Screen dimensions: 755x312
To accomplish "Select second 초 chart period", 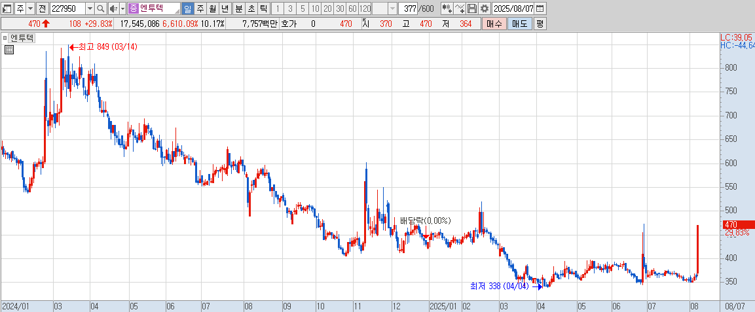I will pyautogui.click(x=251, y=8).
